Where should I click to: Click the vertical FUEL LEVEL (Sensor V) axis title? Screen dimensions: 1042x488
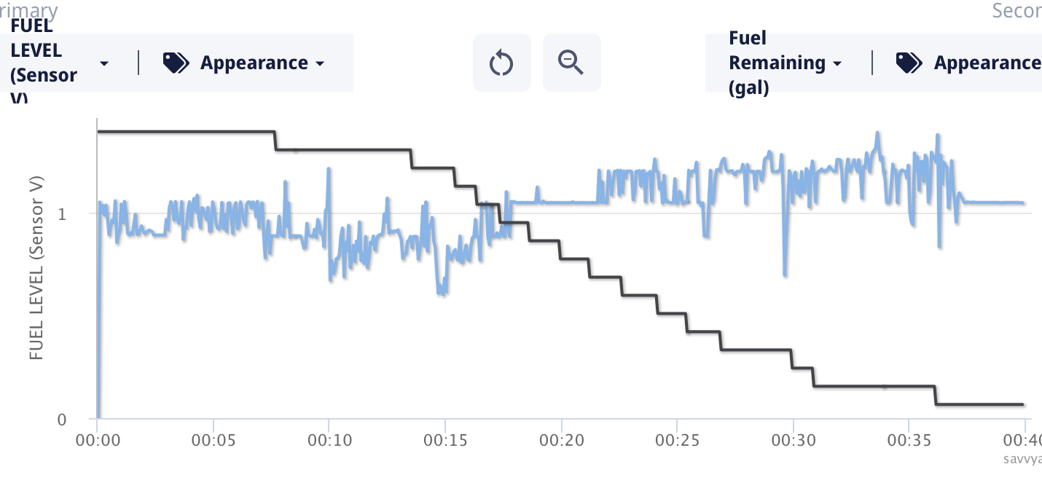[x=36, y=267]
